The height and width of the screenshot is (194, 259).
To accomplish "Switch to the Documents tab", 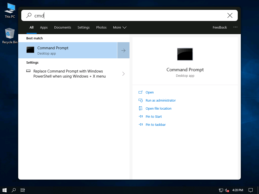I will (x=63, y=27).
